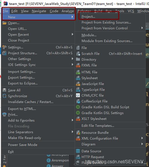Click the Settings wrench icon
This screenshot has height=167, width=149.
(x=4, y=47)
